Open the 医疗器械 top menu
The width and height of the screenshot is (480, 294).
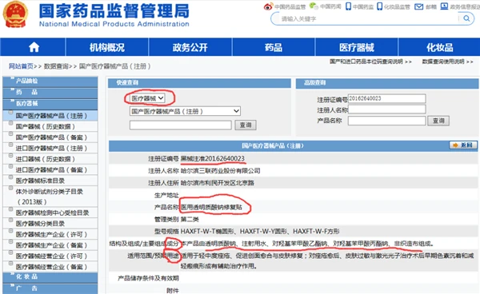[357, 47]
